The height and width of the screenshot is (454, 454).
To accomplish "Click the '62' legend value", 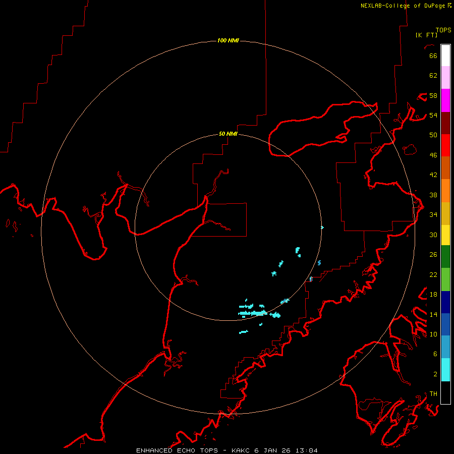I will 433,76.
